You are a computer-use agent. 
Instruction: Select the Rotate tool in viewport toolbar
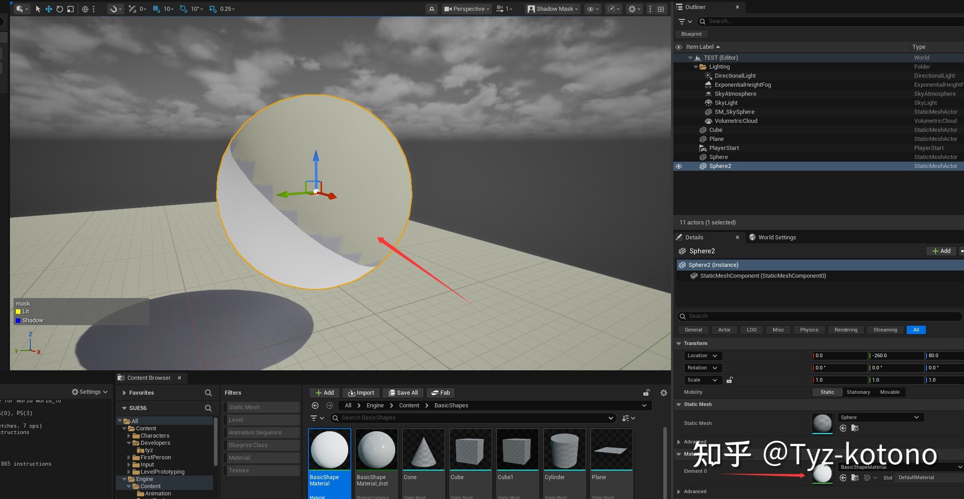pos(60,9)
